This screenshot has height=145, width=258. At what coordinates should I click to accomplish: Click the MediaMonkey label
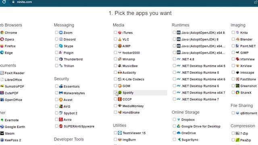click(x=133, y=106)
